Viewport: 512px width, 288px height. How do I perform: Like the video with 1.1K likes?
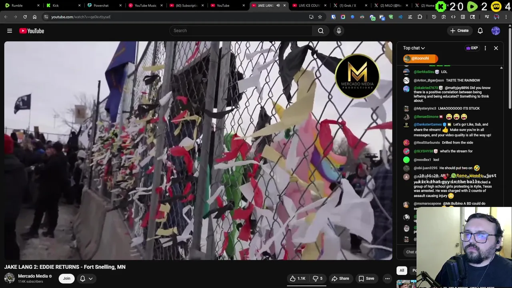click(x=298, y=278)
